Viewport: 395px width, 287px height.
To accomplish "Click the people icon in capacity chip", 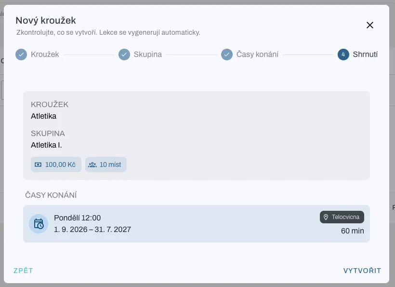I will pyautogui.click(x=92, y=164).
